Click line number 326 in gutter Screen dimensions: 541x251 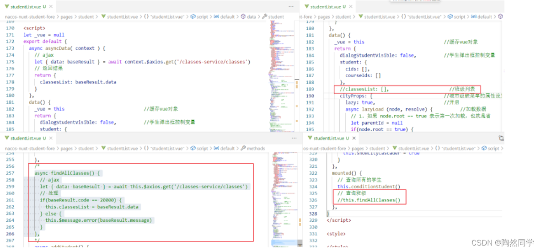[x=313, y=200]
